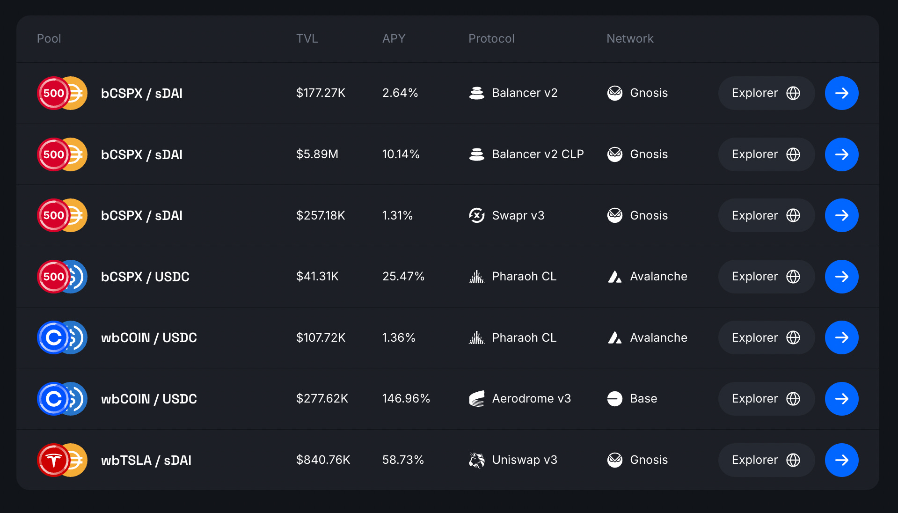Viewport: 898px width, 513px height.
Task: Click Pharaoh CL icon in 1.36% APY row
Action: tap(476, 337)
